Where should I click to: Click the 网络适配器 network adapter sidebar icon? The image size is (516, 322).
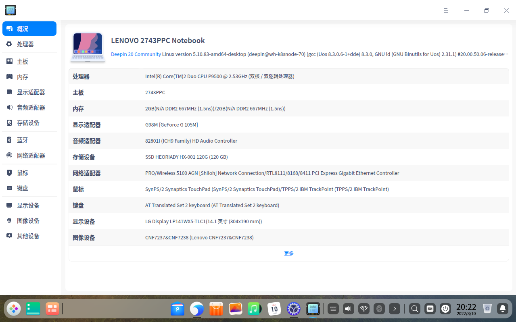9,155
